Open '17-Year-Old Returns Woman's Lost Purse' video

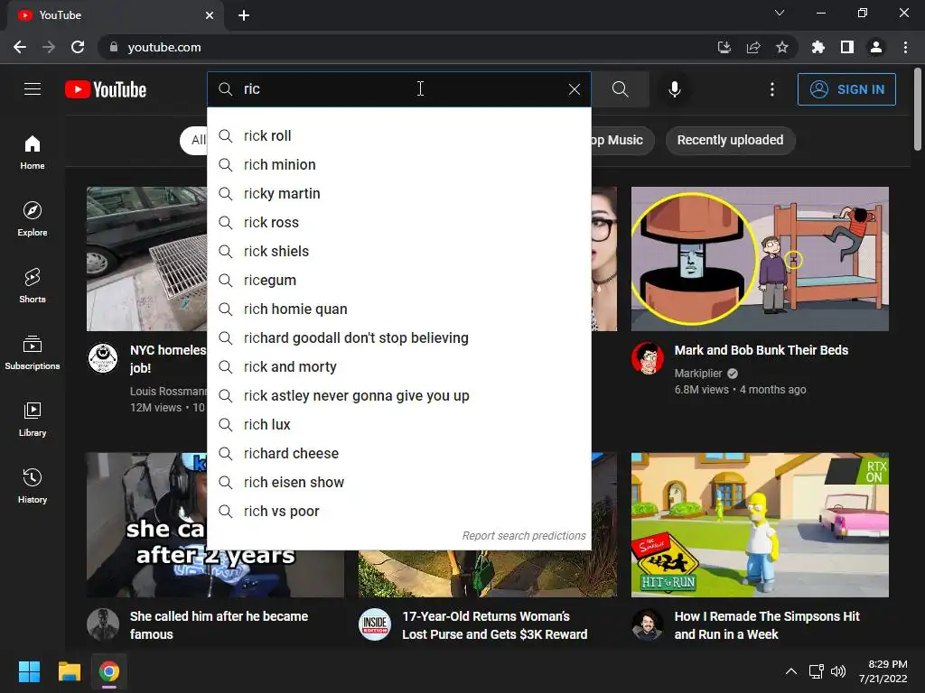494,625
